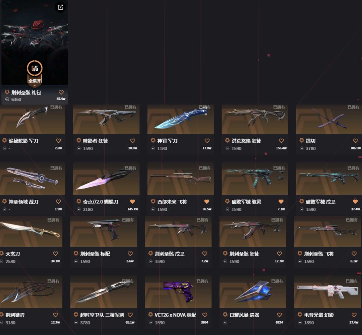Select the 日耀风暴 遗器 item image

(253, 292)
